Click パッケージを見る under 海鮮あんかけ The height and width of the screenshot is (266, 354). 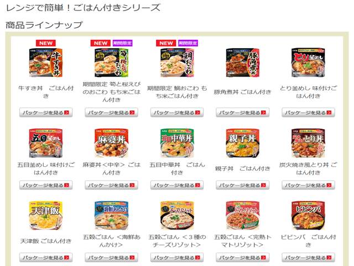click(111, 257)
